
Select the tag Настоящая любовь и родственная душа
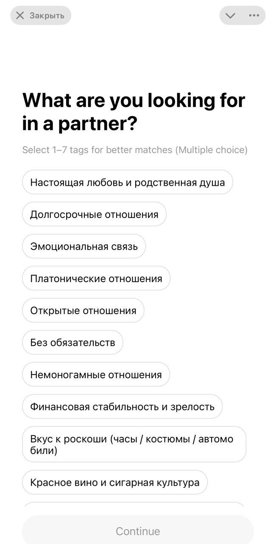pyautogui.click(x=127, y=182)
